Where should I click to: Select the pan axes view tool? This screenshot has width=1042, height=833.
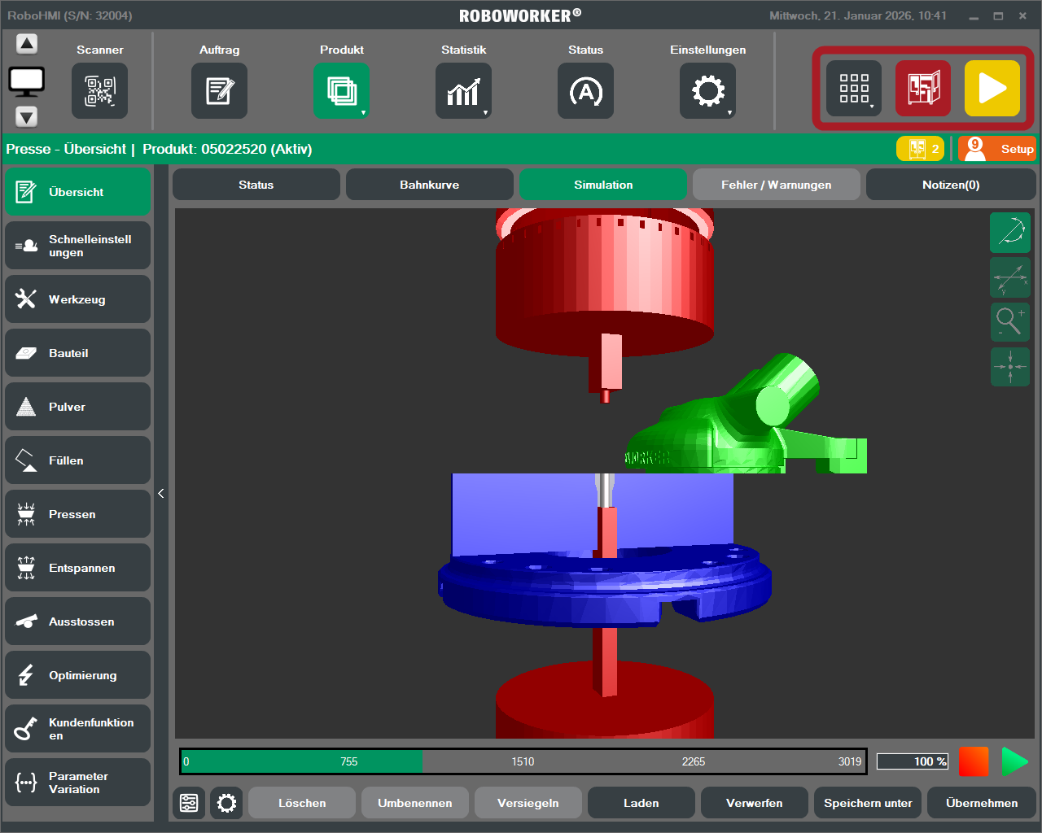pyautogui.click(x=1010, y=277)
